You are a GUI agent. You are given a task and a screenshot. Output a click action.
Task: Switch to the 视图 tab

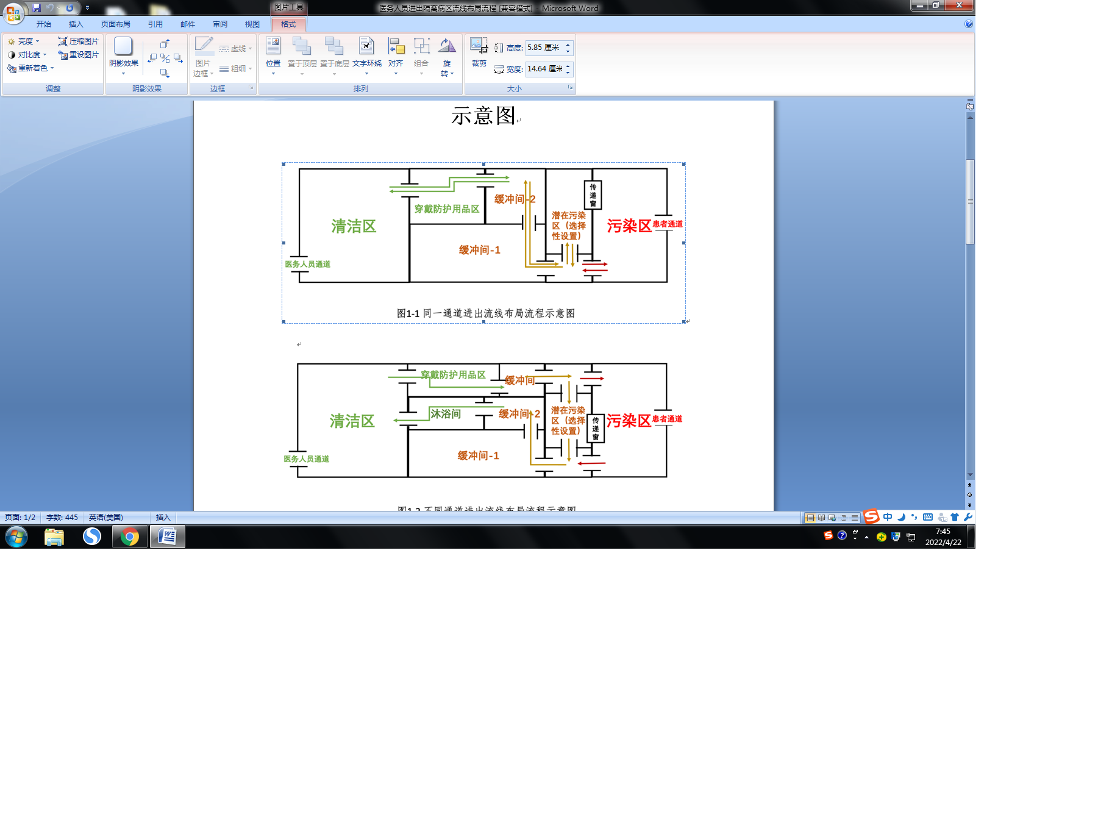pyautogui.click(x=252, y=24)
